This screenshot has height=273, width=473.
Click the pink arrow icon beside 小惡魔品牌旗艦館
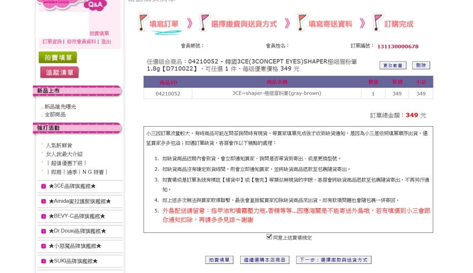[x=43, y=246]
